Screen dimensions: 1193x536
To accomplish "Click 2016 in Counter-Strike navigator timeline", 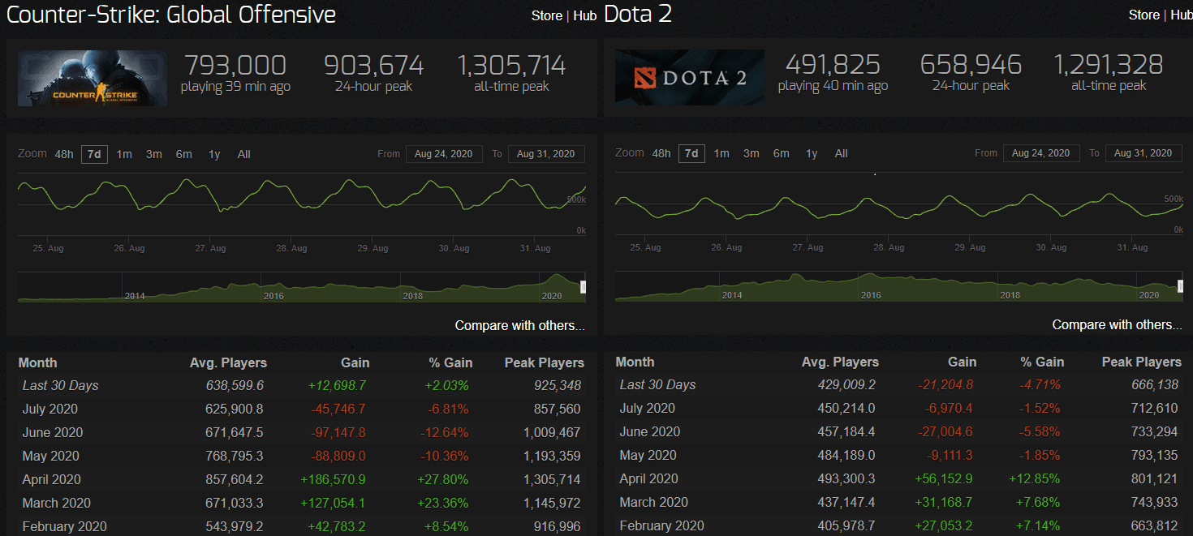I will [x=273, y=296].
